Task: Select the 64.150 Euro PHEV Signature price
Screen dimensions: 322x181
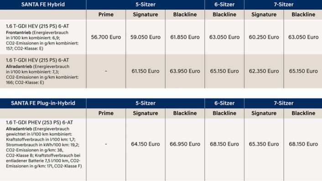Action: tap(145, 144)
